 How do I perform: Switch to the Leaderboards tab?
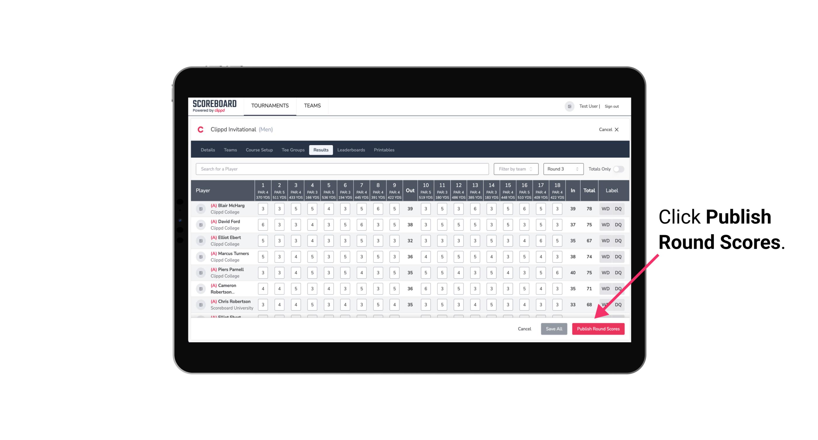[351, 149]
